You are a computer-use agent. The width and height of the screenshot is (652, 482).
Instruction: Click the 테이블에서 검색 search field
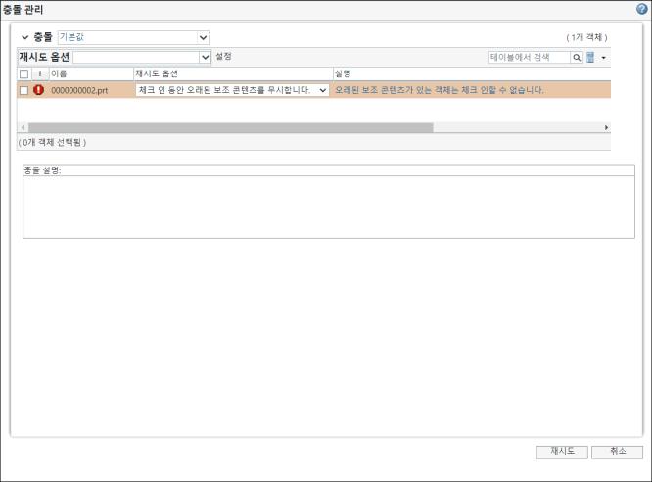click(x=529, y=58)
